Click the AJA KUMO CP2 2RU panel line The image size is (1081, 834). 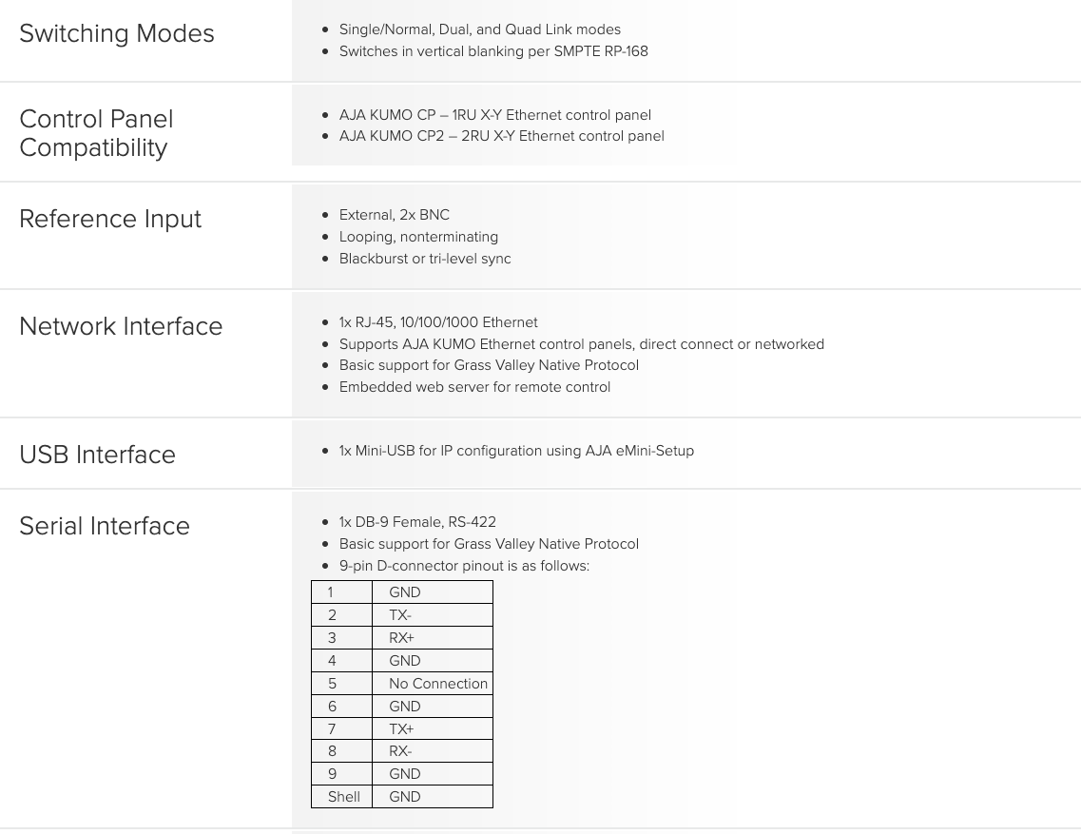click(502, 137)
